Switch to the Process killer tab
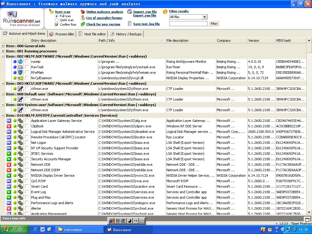The width and height of the screenshot is (312, 234). coord(62,34)
